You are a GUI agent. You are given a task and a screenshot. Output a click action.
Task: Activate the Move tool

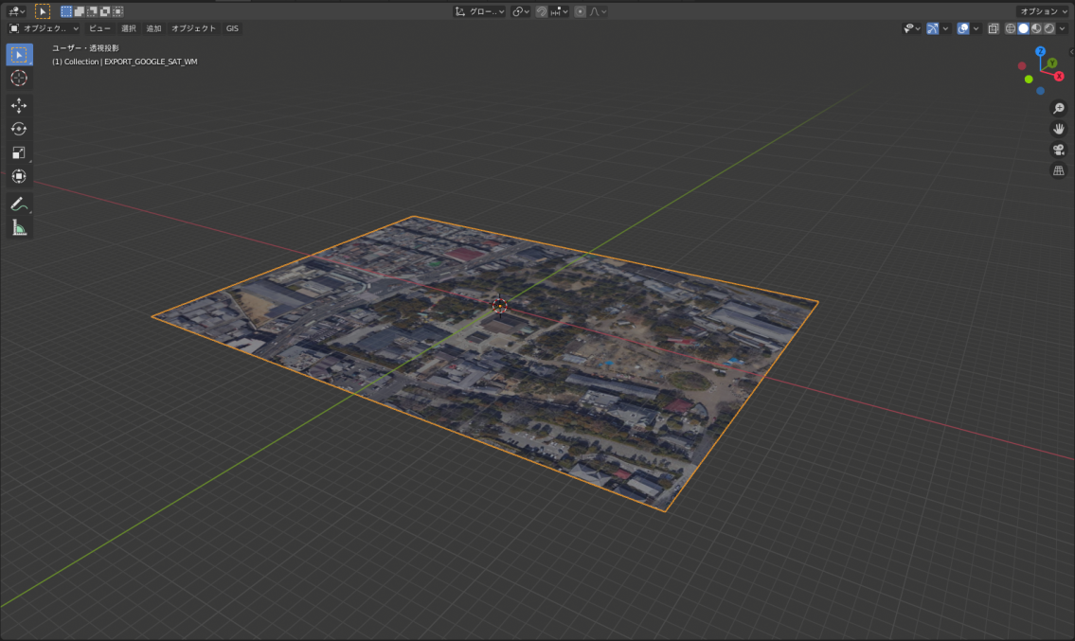[19, 105]
